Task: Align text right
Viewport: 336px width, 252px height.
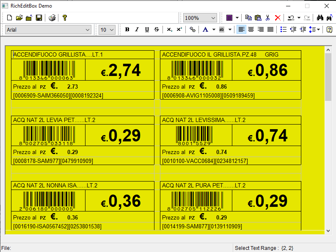Action: (x=261, y=30)
